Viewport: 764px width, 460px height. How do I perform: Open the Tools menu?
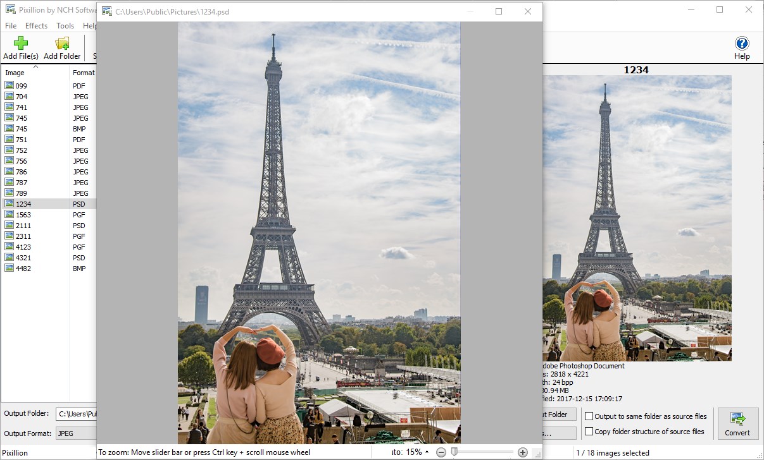(x=65, y=26)
